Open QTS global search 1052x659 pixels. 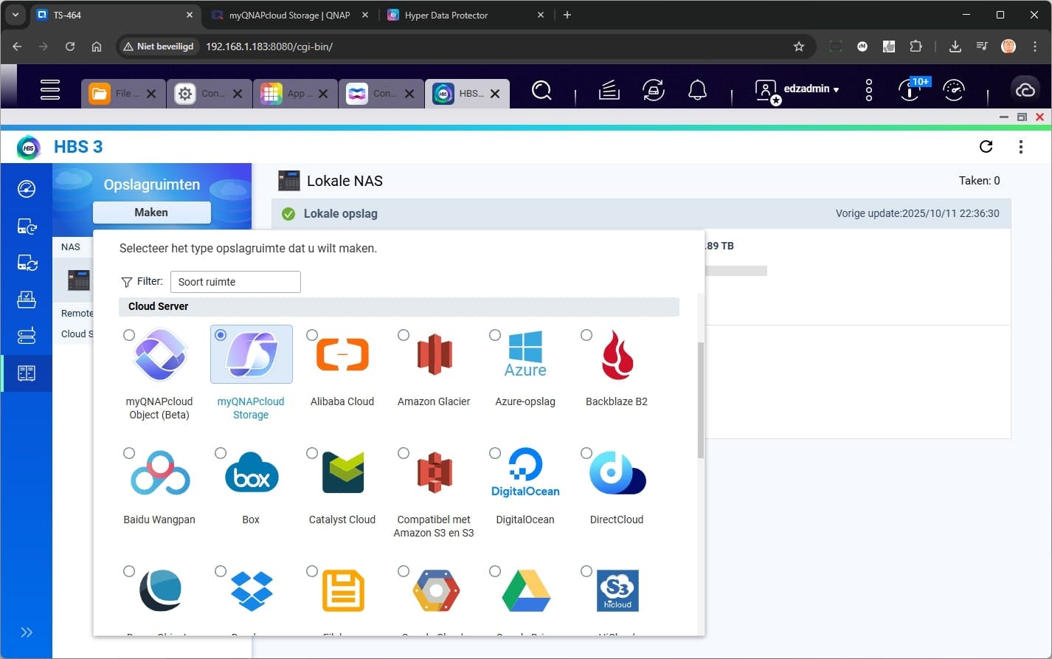(542, 89)
